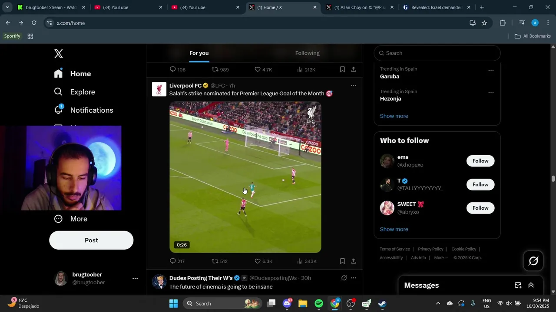556x312 pixels.
Task: Follow SWEET @abryxo
Action: pyautogui.click(x=480, y=208)
